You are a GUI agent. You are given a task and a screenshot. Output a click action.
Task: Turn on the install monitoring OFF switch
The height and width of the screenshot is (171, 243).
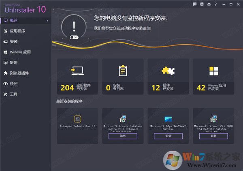74,37
